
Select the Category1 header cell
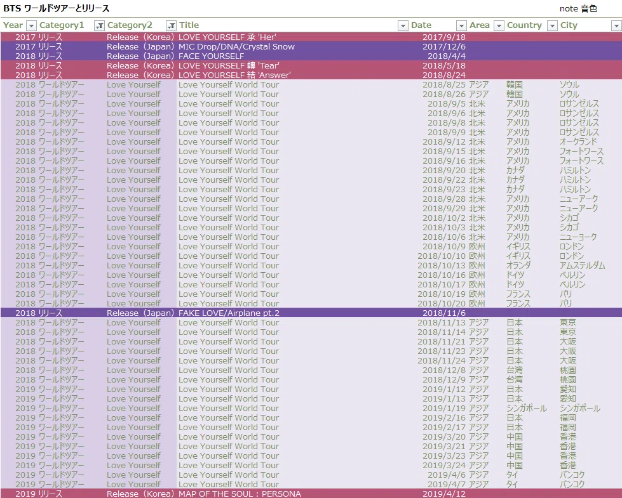click(x=62, y=25)
